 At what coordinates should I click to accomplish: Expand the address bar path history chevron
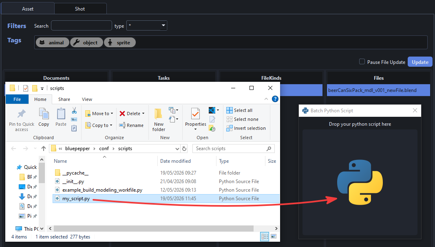pyautogui.click(x=177, y=149)
